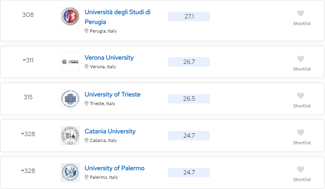325x189 pixels.
Task: Open the Verona University page link
Action: point(109,58)
